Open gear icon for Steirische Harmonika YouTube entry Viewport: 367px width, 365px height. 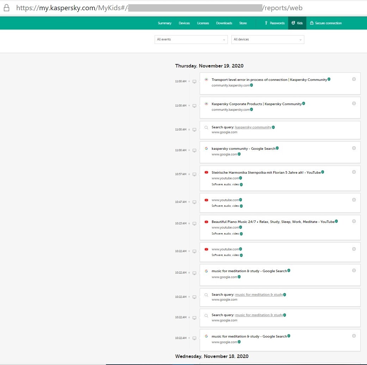click(x=354, y=172)
